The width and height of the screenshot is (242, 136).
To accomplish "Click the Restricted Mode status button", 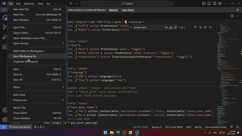I will 20,127.
